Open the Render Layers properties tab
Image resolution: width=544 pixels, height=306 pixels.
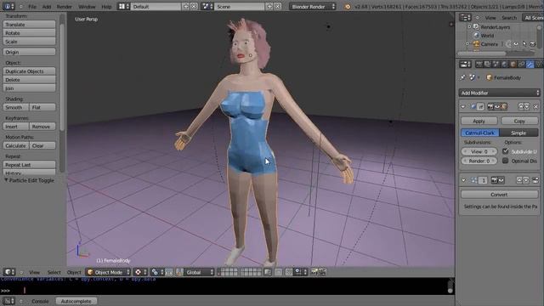click(487, 65)
